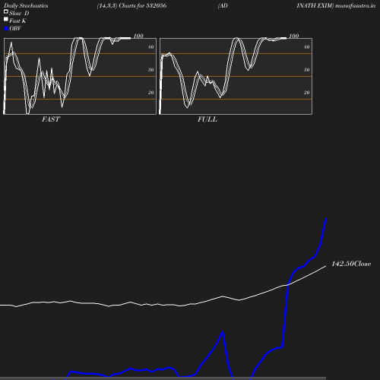
Task: Click the '20' axis label in FULL chart
Action: (306, 93)
